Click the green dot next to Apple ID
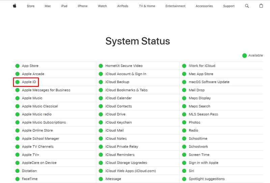This screenshot has width=270, height=183. tap(18, 82)
